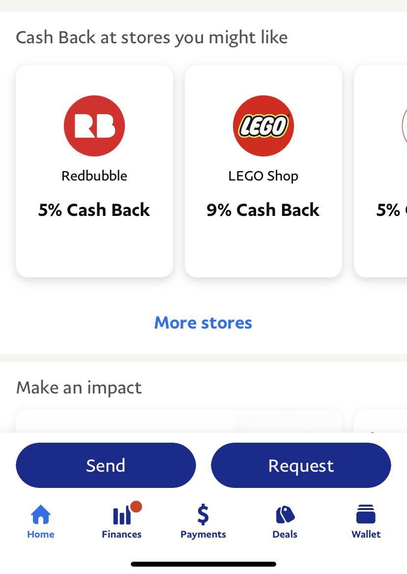
Task: Tap the LEGO Shop logo
Action: (x=263, y=125)
